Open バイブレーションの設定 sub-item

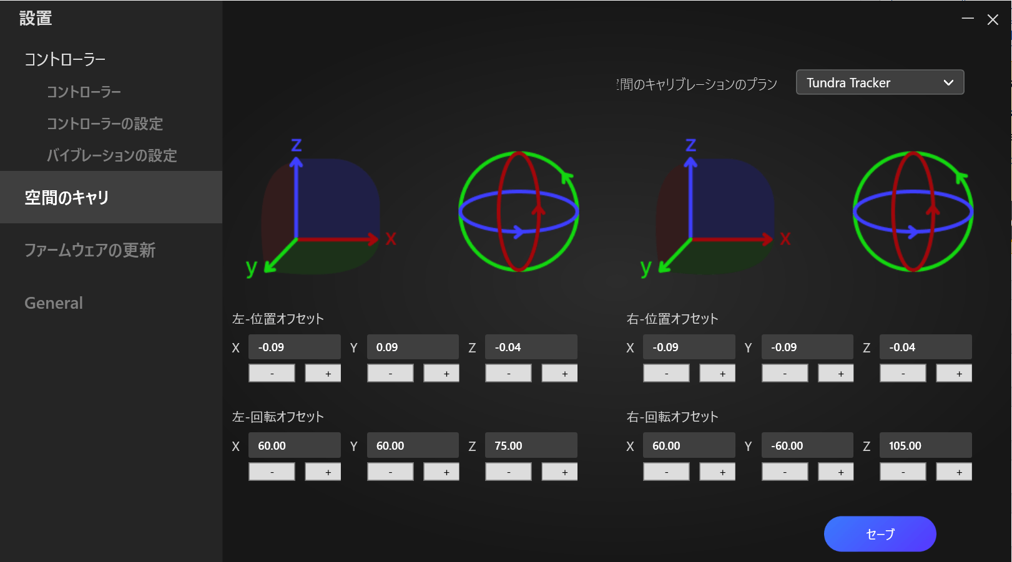tap(112, 155)
